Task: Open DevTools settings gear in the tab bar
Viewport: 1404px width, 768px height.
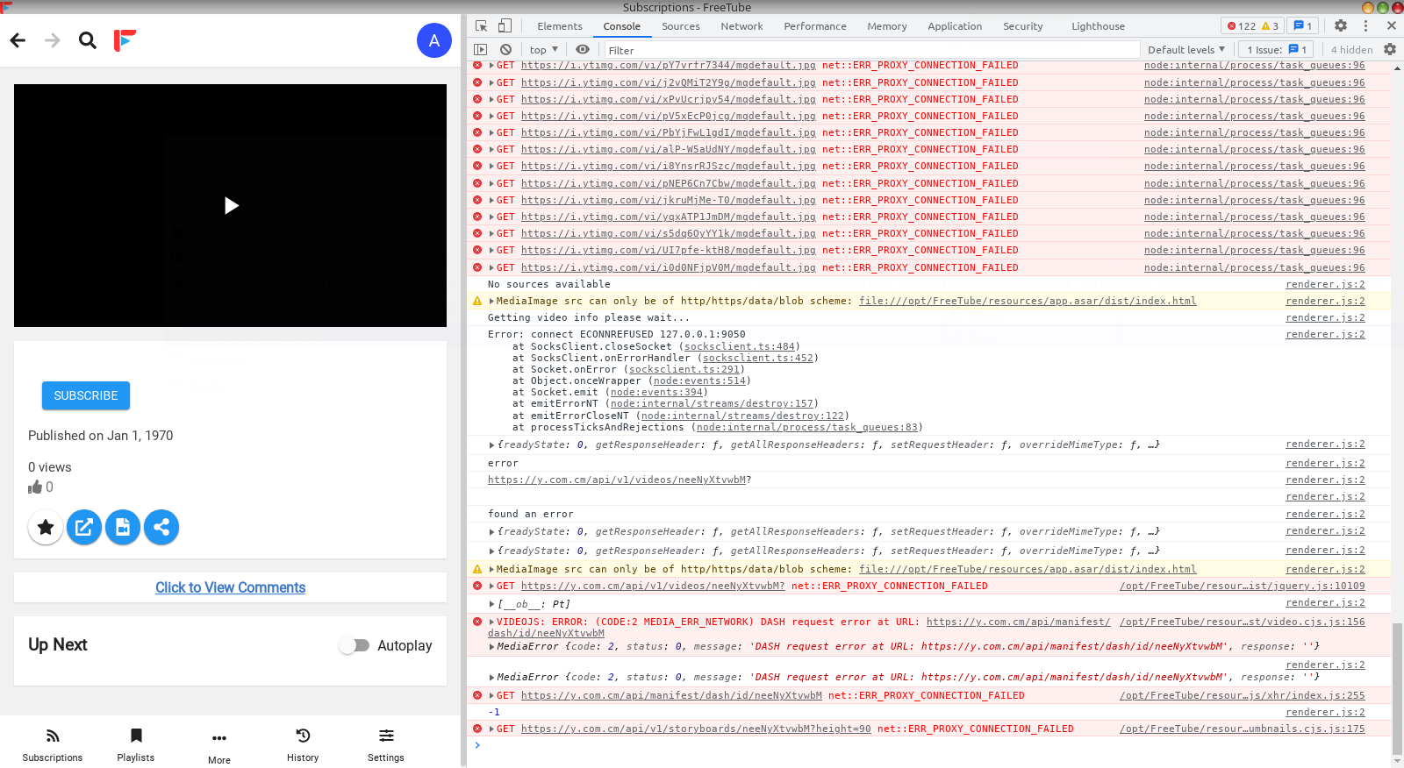Action: point(1341,26)
